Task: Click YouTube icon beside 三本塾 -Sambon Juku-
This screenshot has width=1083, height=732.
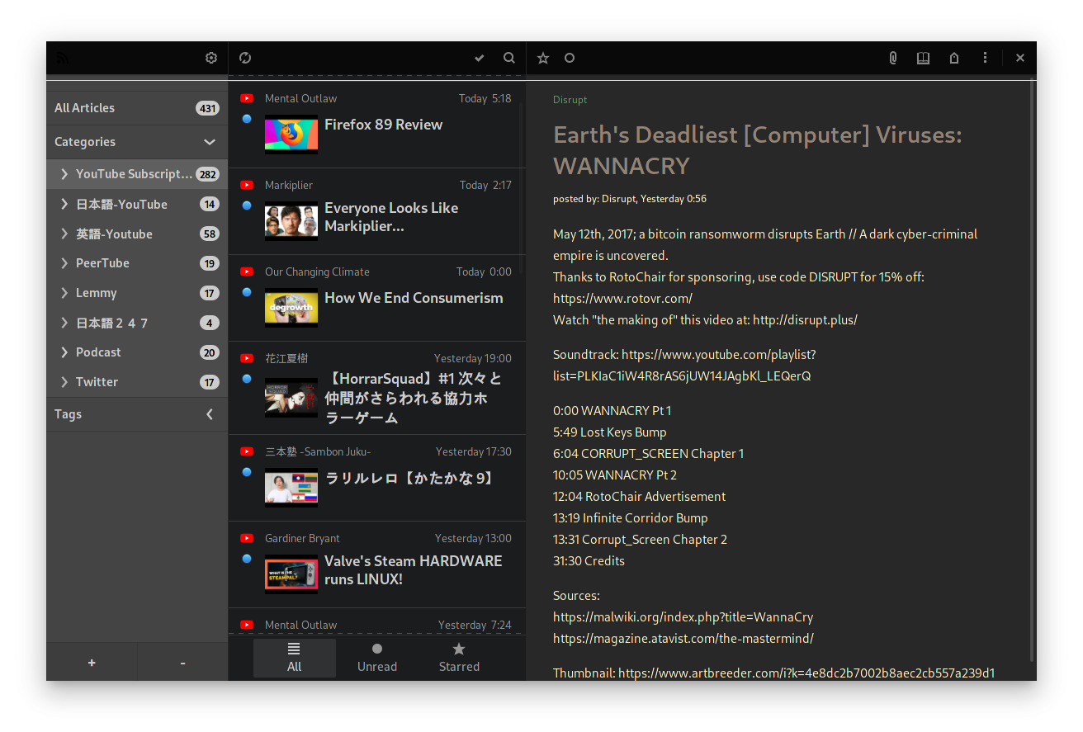Action: [x=247, y=451]
